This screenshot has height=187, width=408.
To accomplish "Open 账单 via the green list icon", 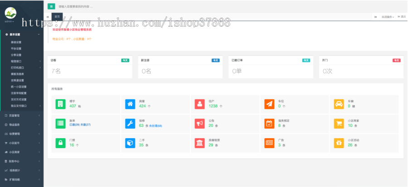I will tap(60, 124).
